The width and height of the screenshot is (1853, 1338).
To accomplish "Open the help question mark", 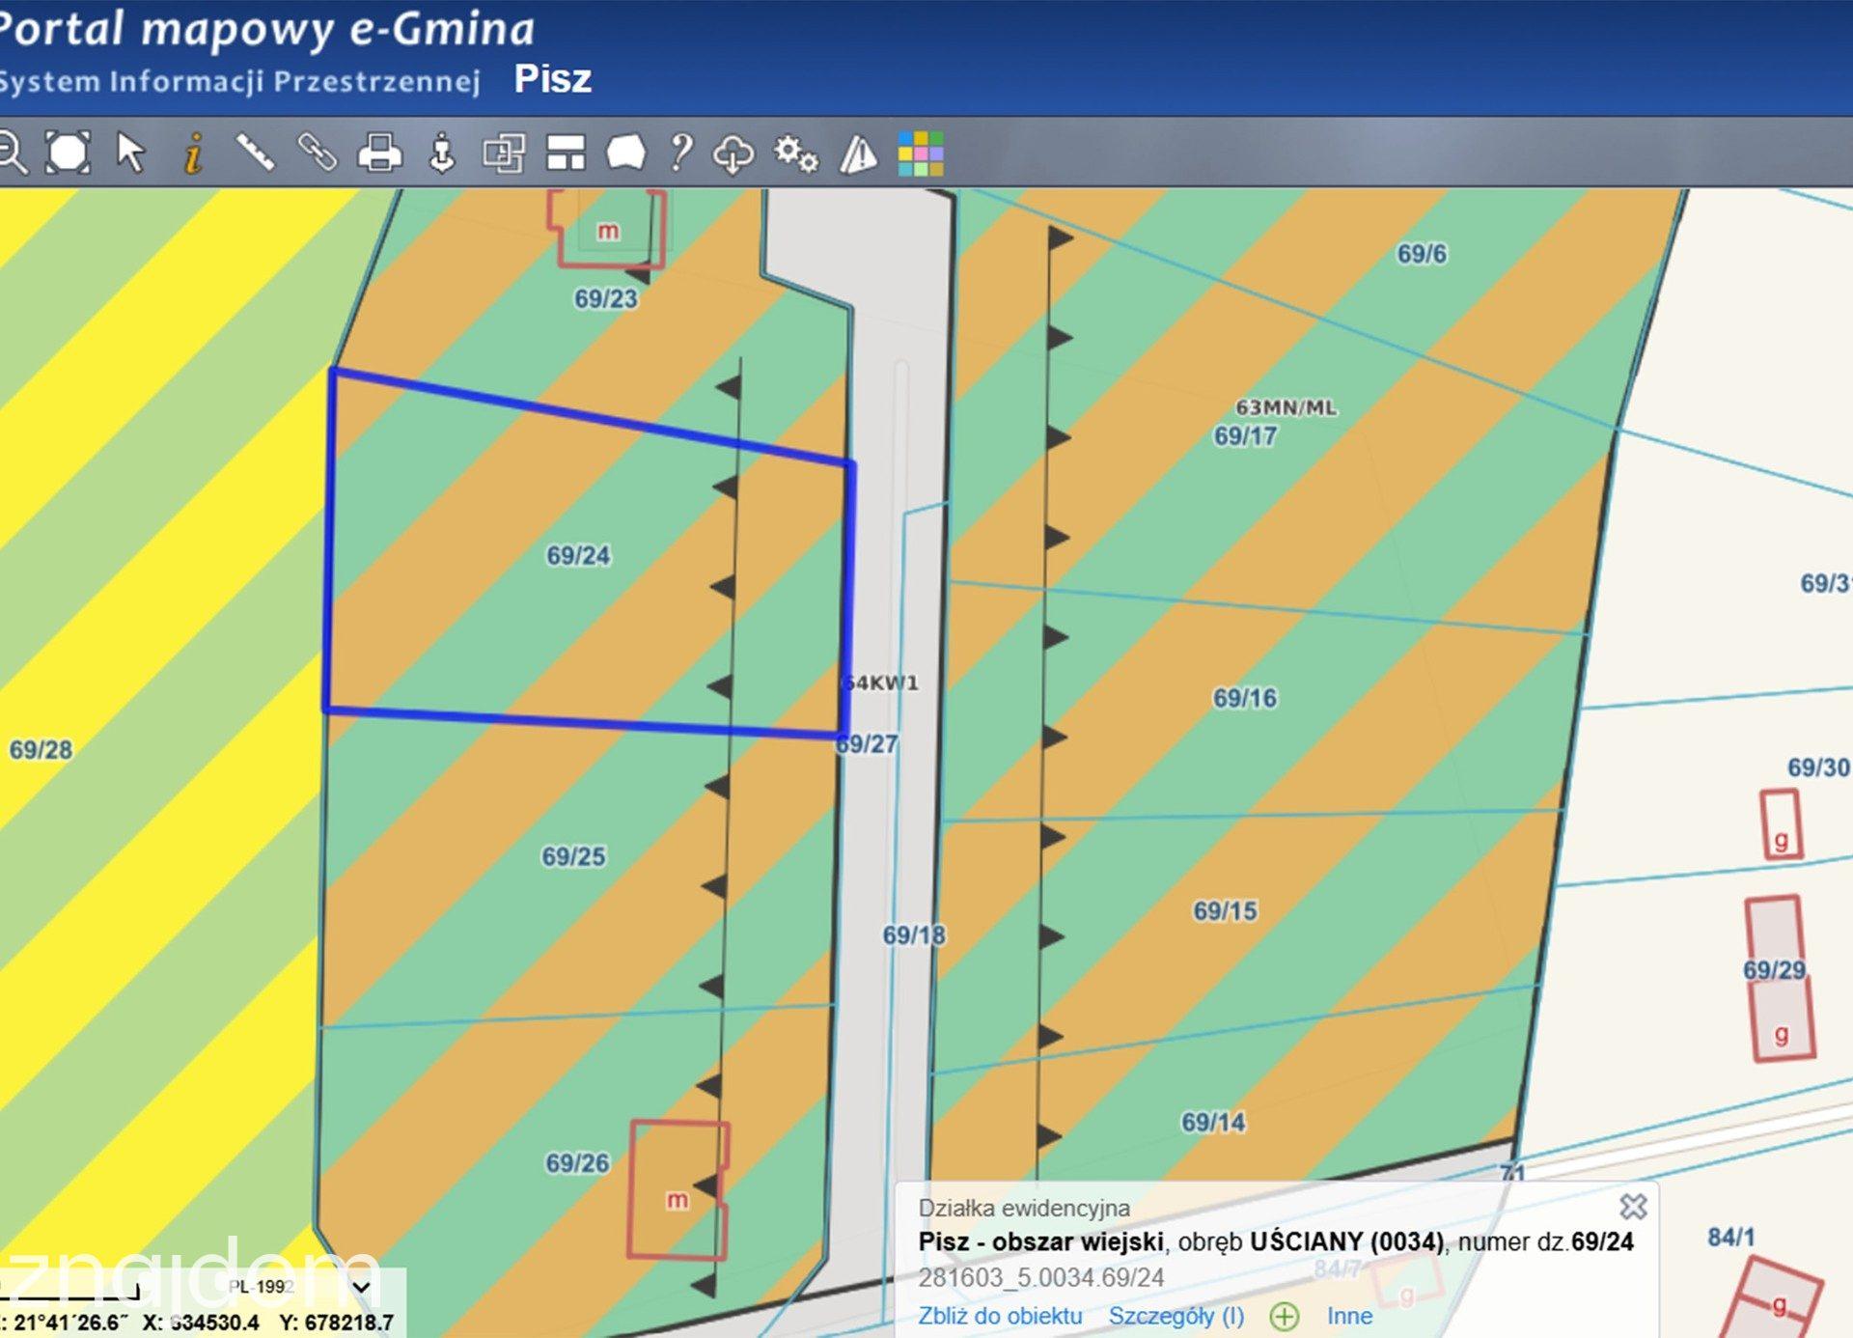I will 681,153.
